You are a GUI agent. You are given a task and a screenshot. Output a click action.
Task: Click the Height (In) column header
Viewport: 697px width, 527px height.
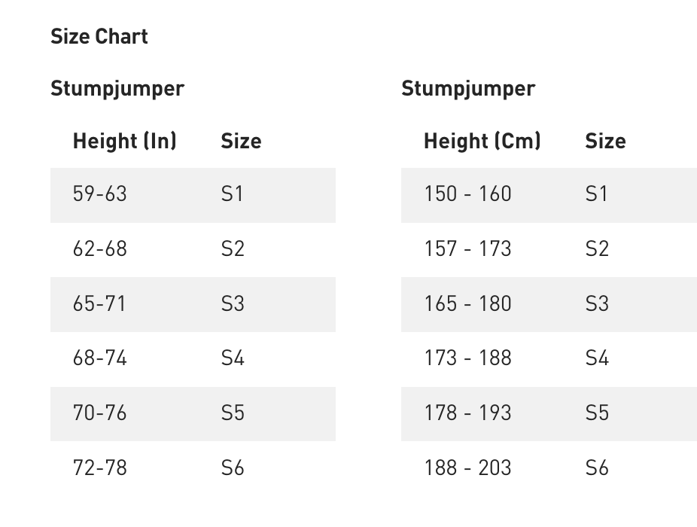tap(124, 141)
